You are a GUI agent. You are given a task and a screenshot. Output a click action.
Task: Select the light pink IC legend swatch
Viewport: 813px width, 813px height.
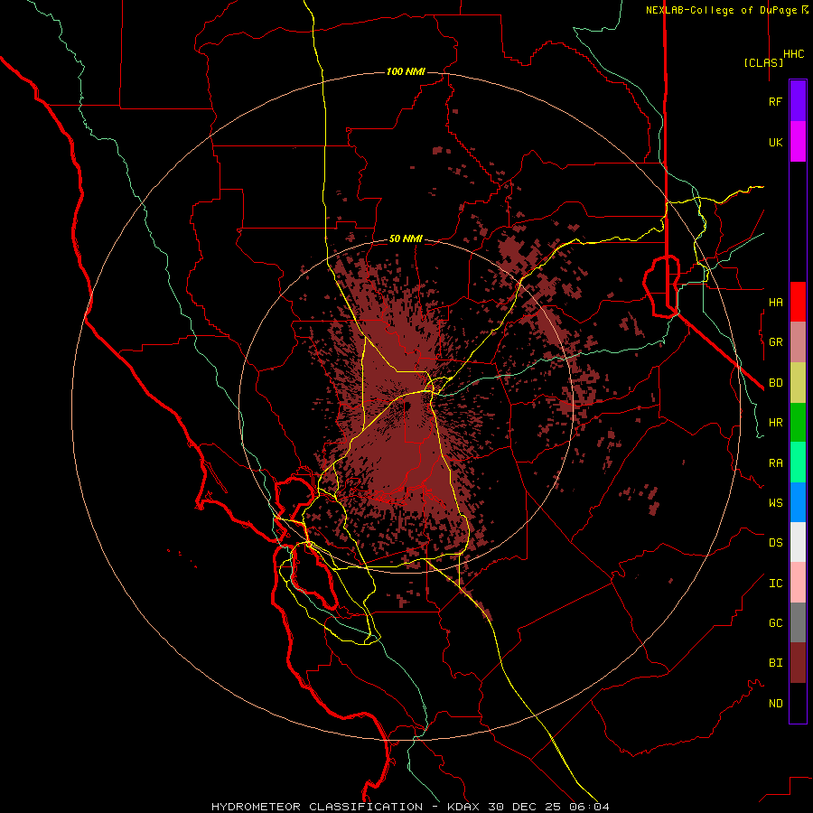798,583
